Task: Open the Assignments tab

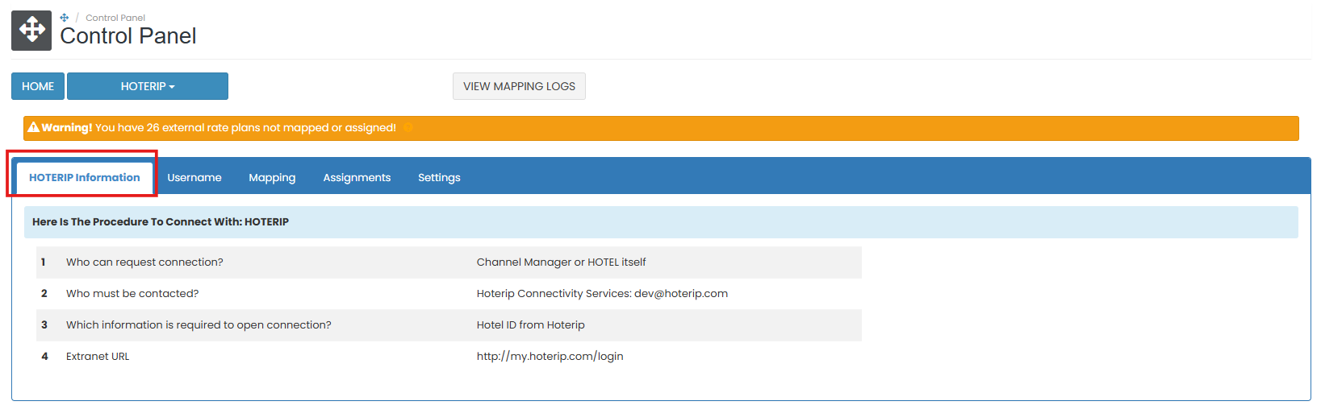Action: click(357, 177)
